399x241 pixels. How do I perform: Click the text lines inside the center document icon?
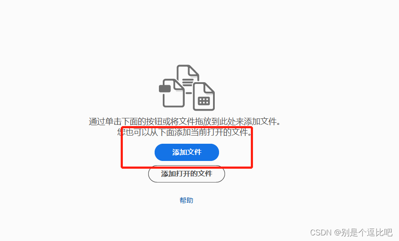tap(188, 82)
